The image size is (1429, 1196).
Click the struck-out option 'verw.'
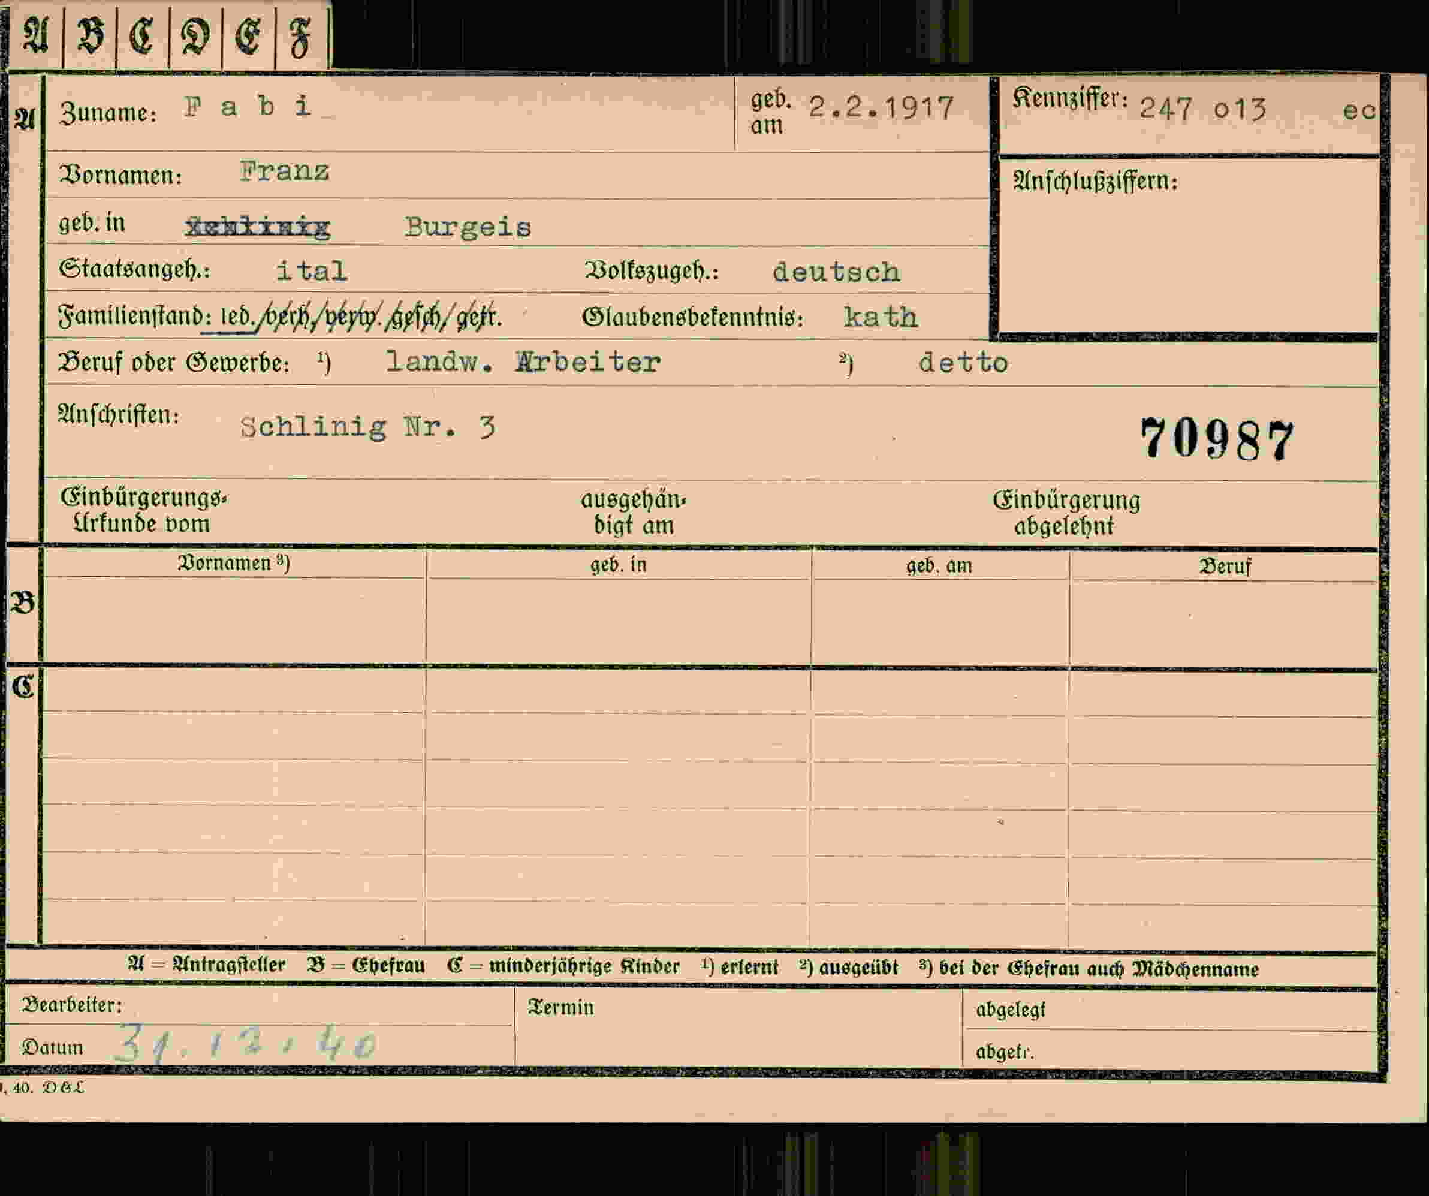354,318
